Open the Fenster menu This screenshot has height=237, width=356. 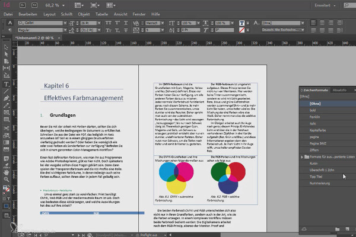pos(139,14)
